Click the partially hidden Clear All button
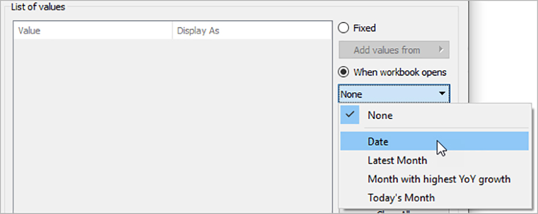 pyautogui.click(x=394, y=211)
